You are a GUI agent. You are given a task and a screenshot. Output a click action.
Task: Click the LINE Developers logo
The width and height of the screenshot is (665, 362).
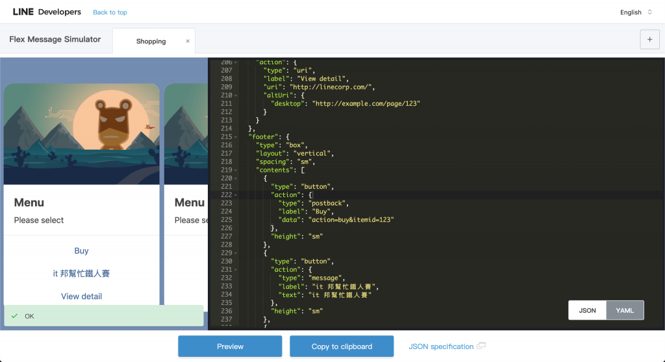[x=47, y=12]
